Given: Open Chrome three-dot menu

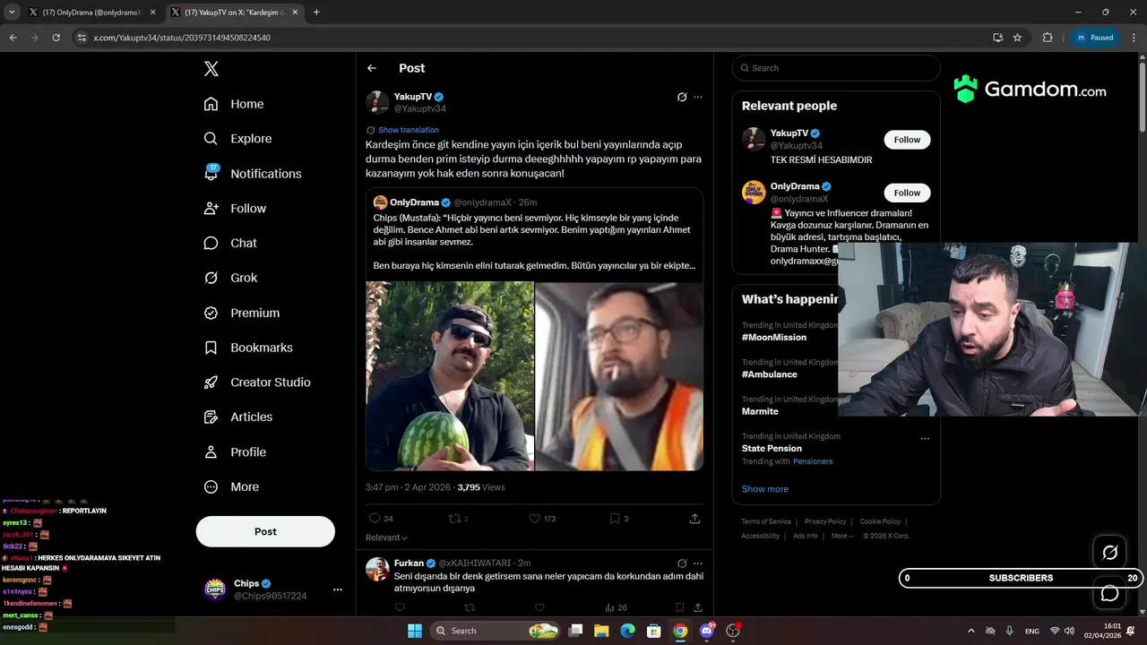Looking at the screenshot, I should 1133,38.
